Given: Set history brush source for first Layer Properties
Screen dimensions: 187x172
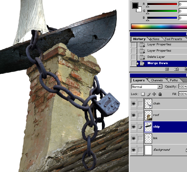Looking at the screenshot, I should pyautogui.click(x=133, y=45).
